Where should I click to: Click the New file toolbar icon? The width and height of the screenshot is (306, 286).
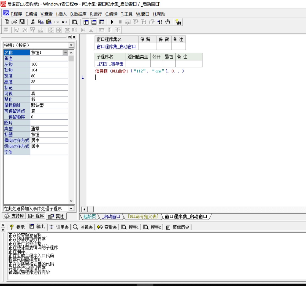[7, 22]
